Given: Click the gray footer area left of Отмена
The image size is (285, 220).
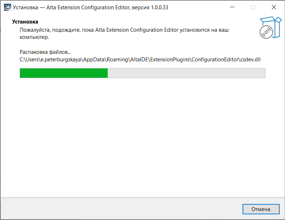Looking at the screenshot, I should tap(120, 209).
